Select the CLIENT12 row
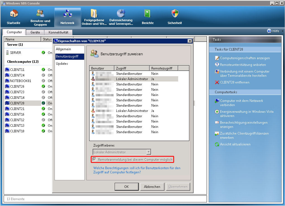The height and width of the screenshot is (206, 285). click(x=28, y=120)
